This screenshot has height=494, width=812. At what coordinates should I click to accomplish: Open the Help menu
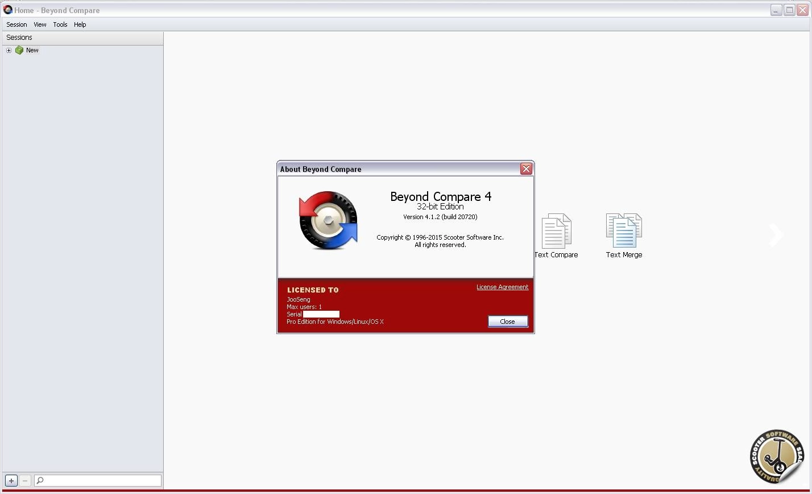pyautogui.click(x=80, y=24)
